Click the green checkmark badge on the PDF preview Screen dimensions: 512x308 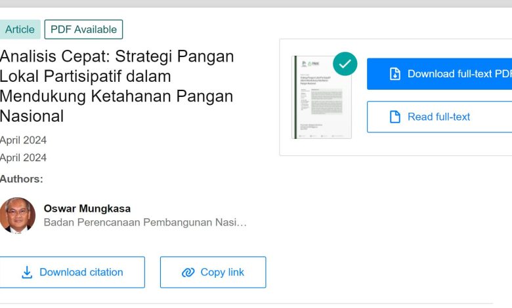pyautogui.click(x=345, y=64)
